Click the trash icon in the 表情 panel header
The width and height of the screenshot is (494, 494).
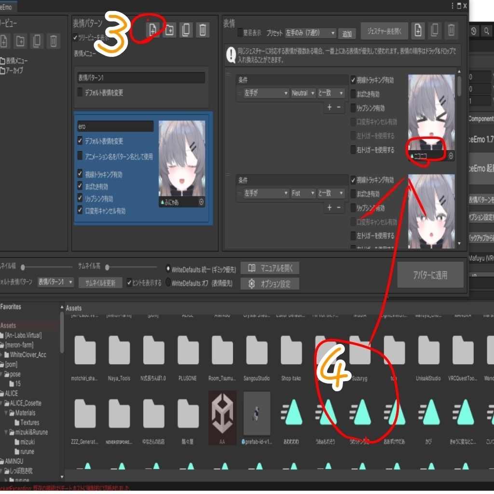click(x=451, y=30)
